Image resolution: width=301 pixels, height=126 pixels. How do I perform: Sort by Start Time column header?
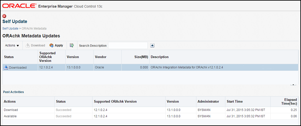(x=248, y=102)
